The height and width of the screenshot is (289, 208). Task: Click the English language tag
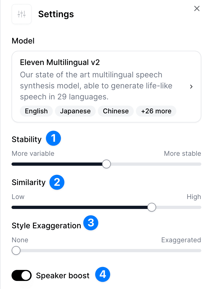(x=36, y=111)
